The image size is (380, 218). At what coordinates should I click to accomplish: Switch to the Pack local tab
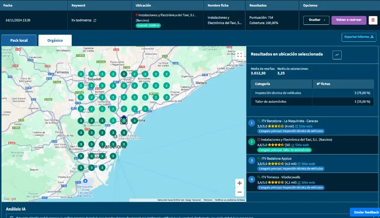[x=19, y=40]
